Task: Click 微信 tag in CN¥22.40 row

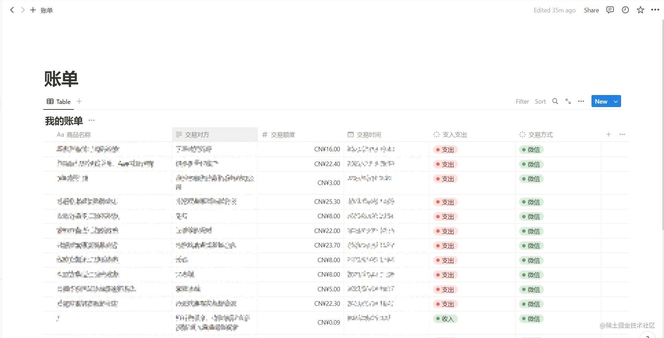Action: click(x=531, y=164)
